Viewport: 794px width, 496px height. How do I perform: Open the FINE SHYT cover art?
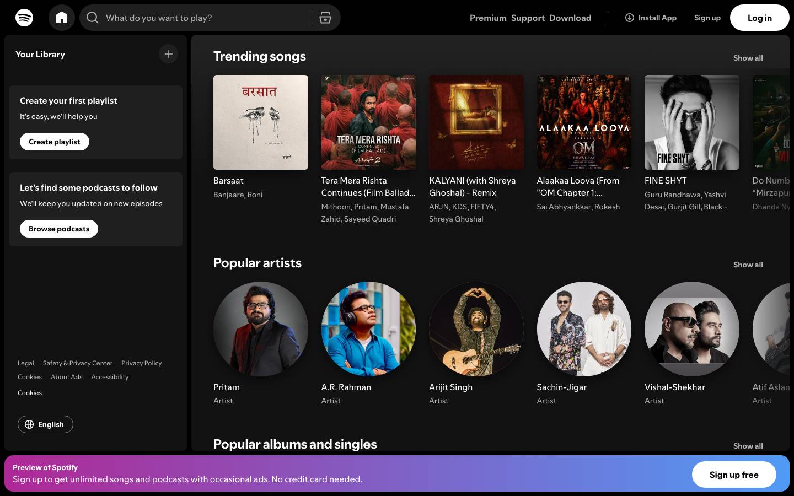coord(692,122)
